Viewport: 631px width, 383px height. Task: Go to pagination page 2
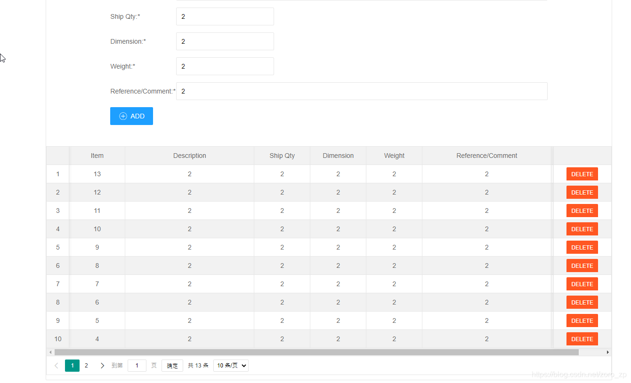(x=86, y=366)
